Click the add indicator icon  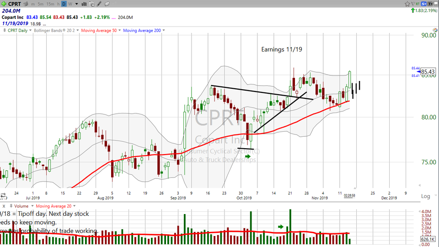point(91,4)
